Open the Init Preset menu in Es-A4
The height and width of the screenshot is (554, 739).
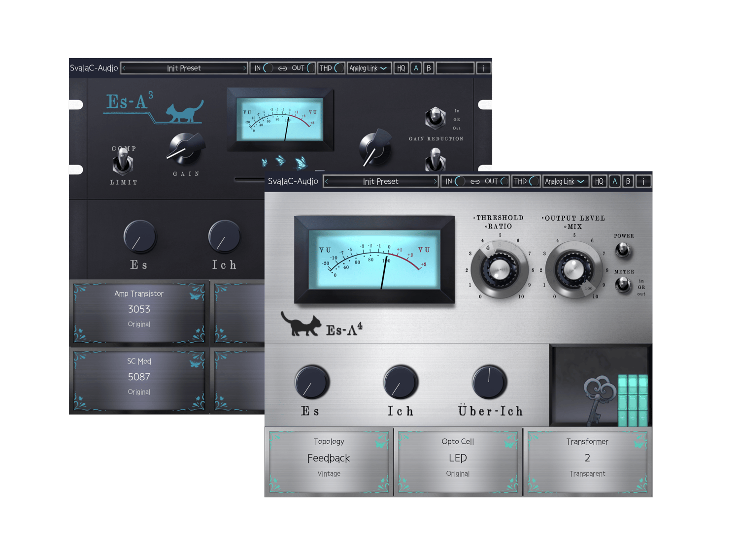tap(381, 182)
